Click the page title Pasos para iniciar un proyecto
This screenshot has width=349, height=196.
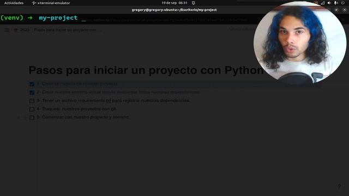[146, 70]
